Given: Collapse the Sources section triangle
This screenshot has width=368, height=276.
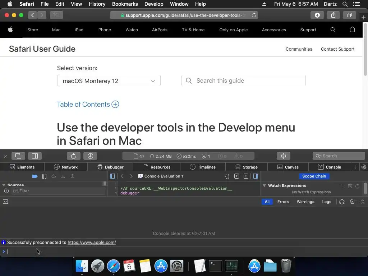Looking at the screenshot, I should tap(4, 185).
